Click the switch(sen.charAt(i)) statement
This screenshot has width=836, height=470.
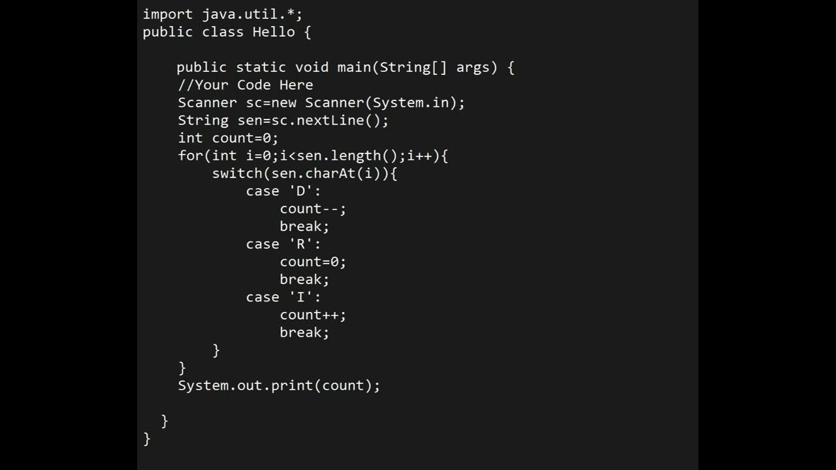pyautogui.click(x=304, y=173)
